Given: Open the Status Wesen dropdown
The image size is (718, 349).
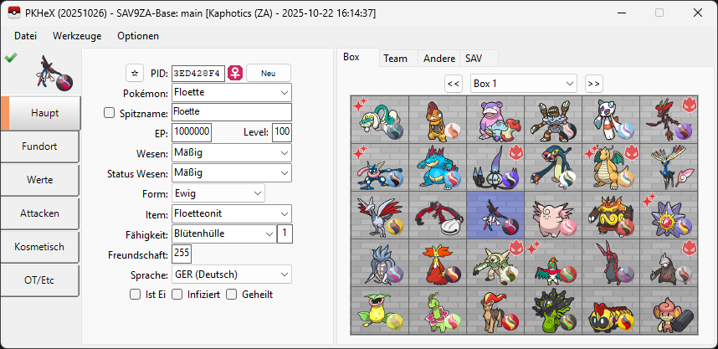Looking at the screenshot, I should pos(232,173).
